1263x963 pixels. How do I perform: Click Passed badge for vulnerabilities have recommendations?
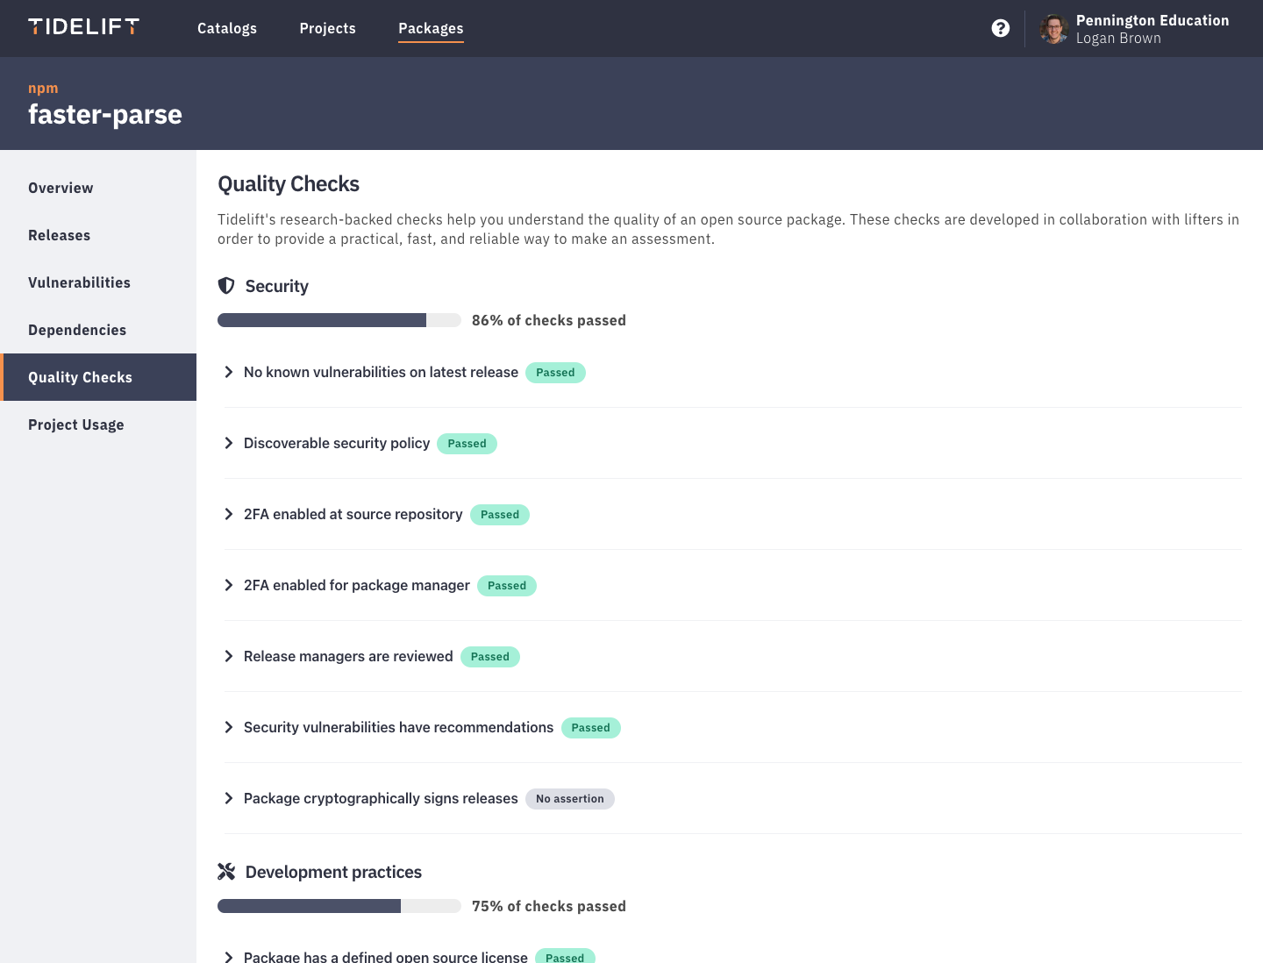591,728
